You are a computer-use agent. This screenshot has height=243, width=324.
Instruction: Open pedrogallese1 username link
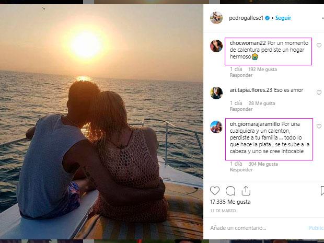(246, 18)
